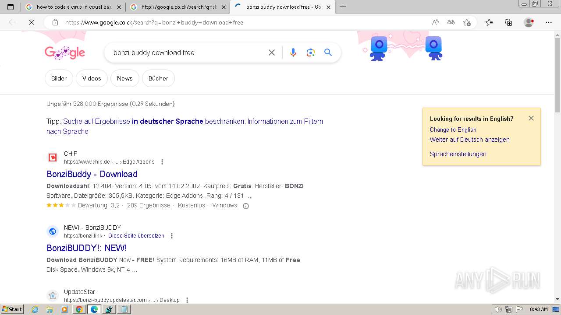Open Edge Settings and more menu
This screenshot has width=561, height=315.
coord(549,22)
